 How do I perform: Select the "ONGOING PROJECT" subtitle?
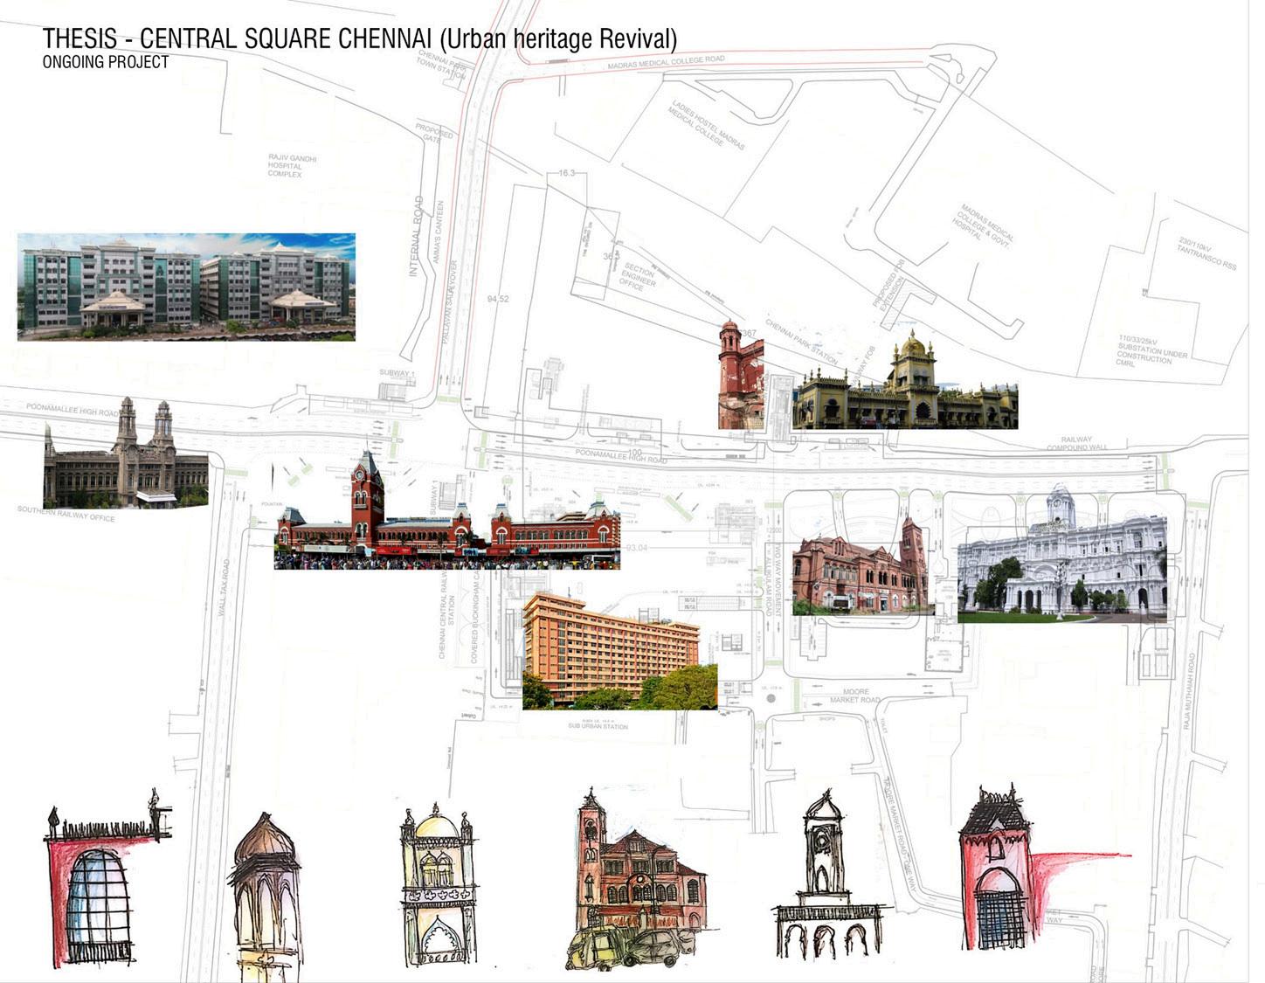(x=106, y=62)
